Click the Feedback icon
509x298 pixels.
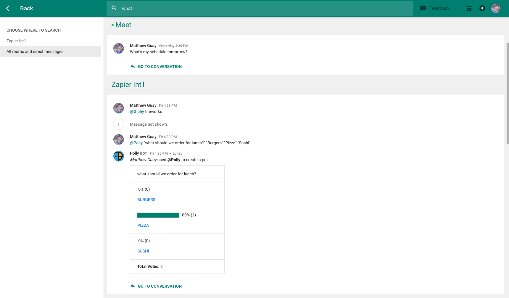coord(423,8)
